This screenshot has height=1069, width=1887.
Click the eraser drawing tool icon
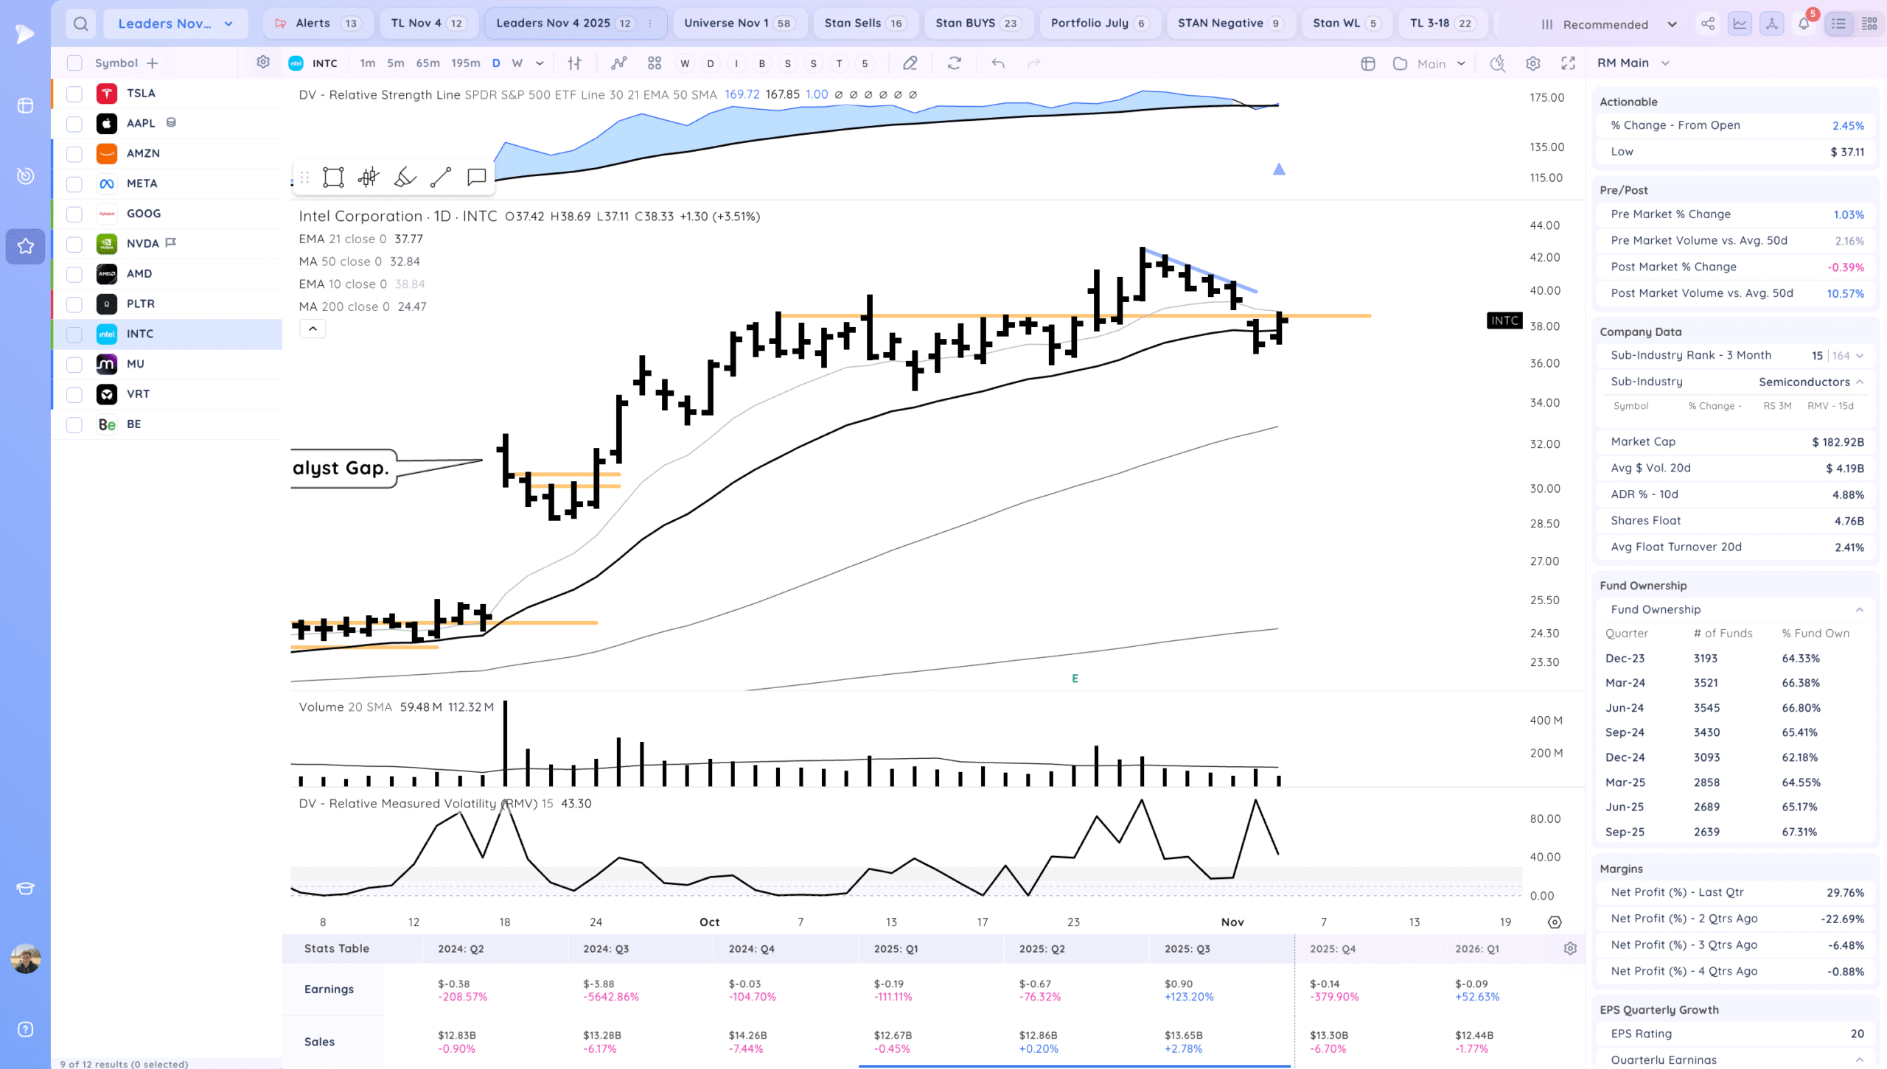tap(910, 63)
